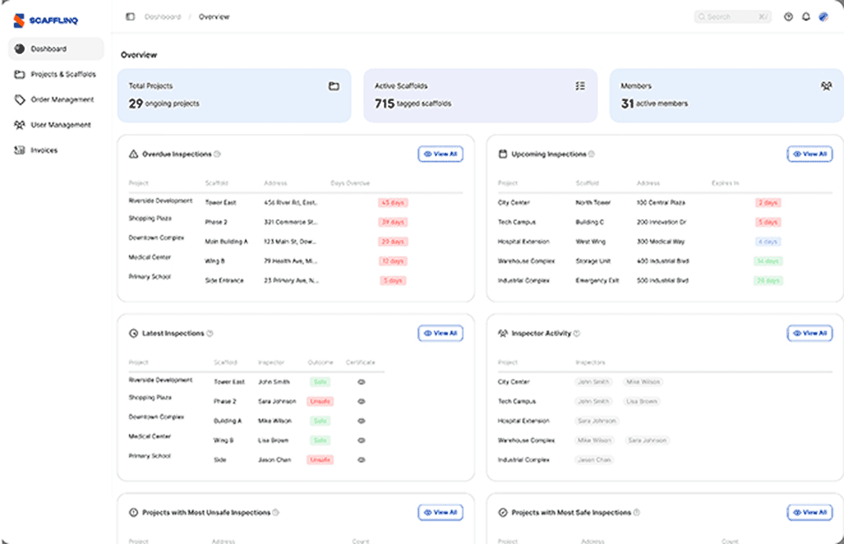Open the notifications bell
The height and width of the screenshot is (544, 844).
806,17
